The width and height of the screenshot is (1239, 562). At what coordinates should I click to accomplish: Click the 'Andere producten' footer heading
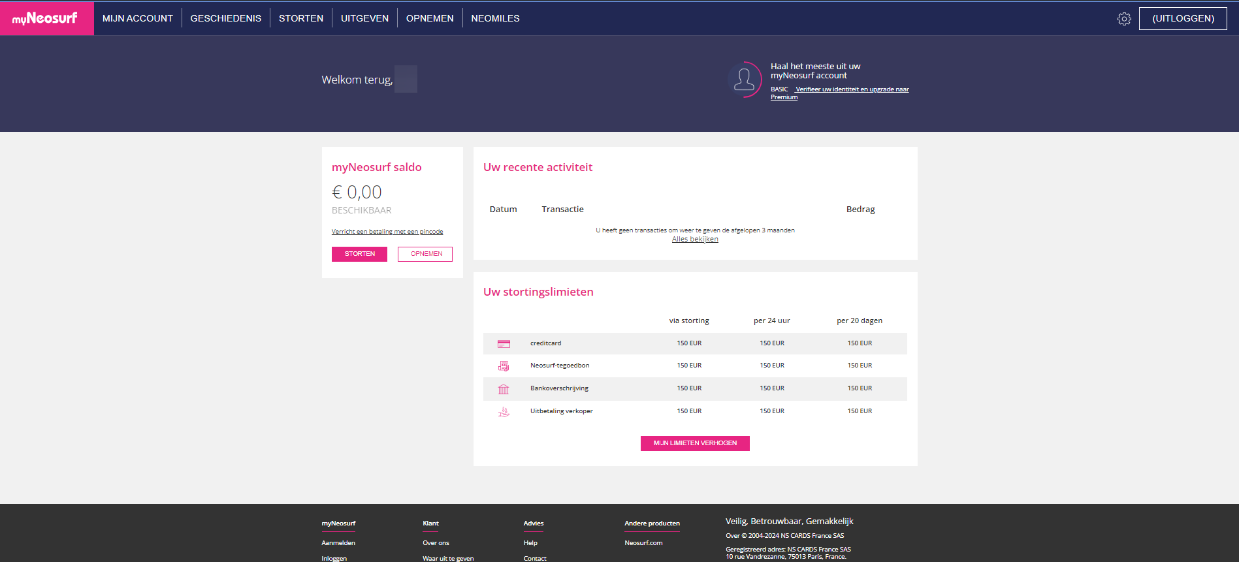coord(652,523)
